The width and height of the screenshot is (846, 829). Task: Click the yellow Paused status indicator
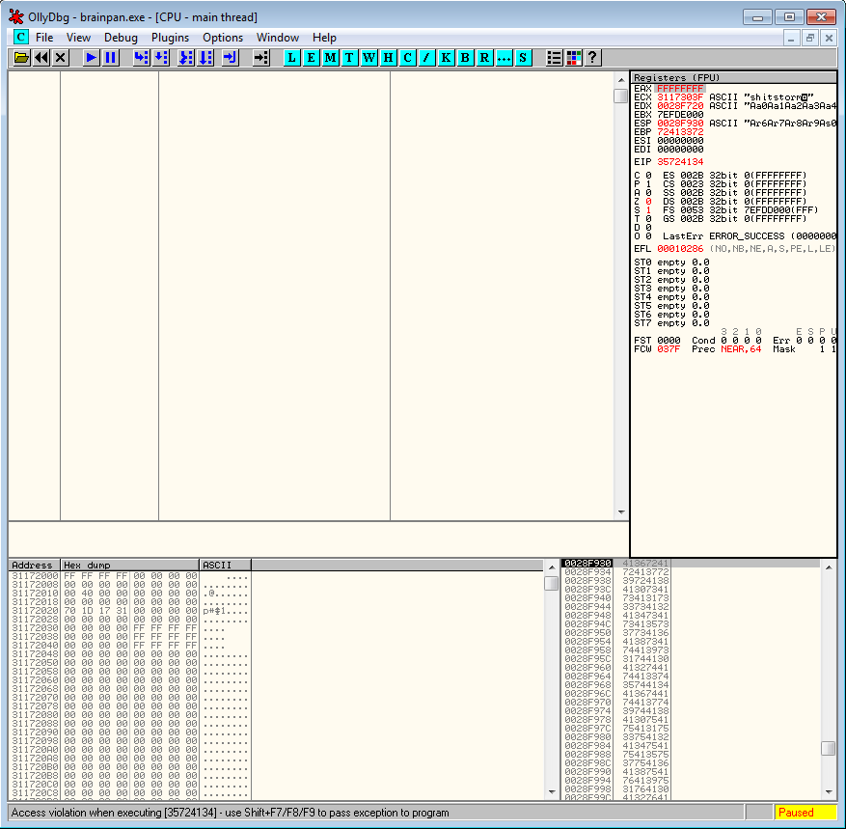[x=805, y=813]
